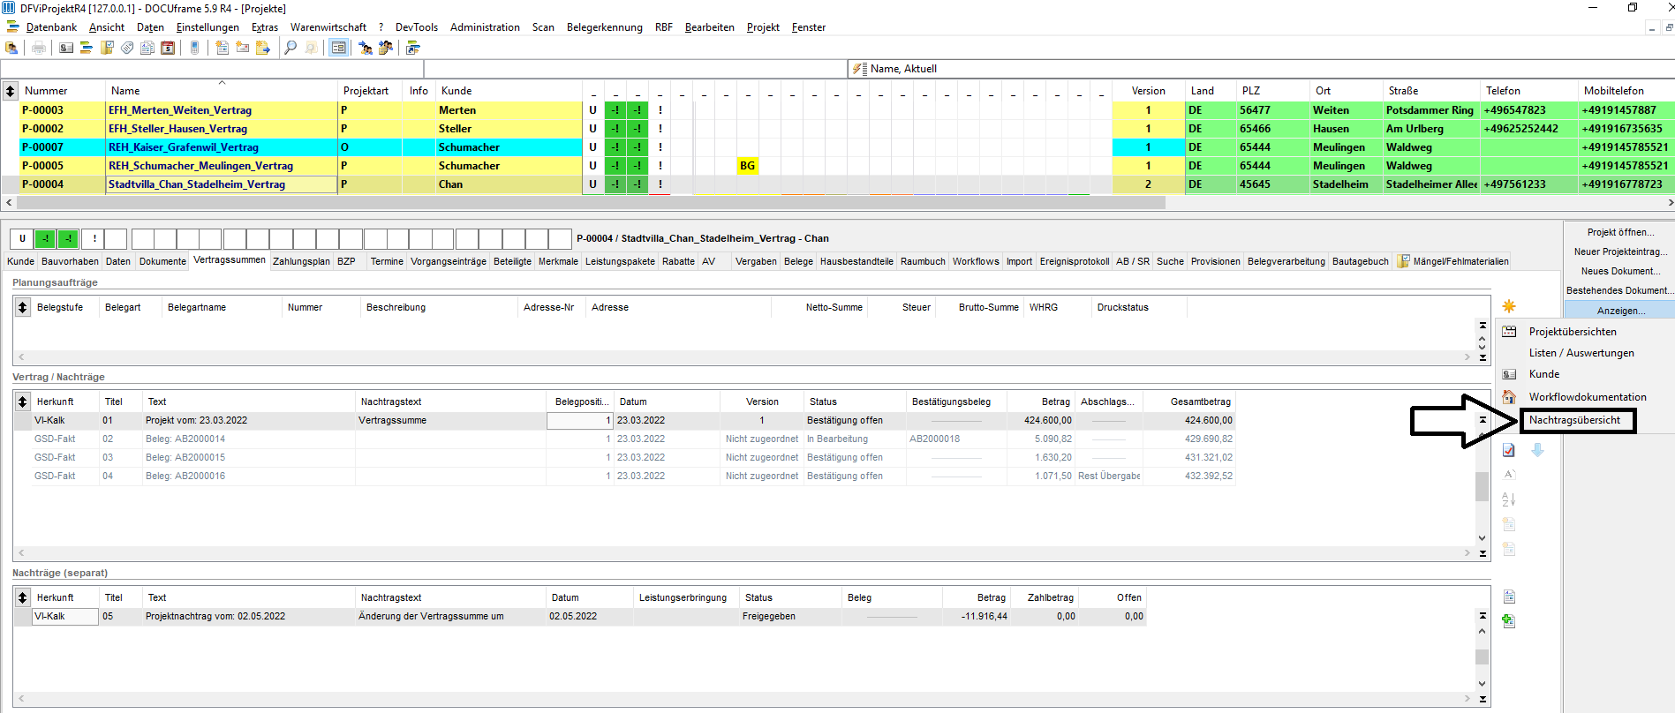
Task: Select Listen / Auswertungen from the popup menu
Action: tap(1581, 353)
